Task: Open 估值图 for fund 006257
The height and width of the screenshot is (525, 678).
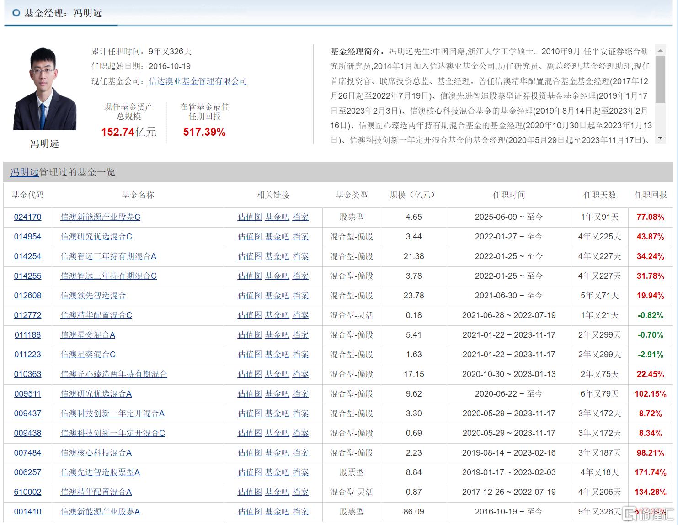Action: point(250,472)
